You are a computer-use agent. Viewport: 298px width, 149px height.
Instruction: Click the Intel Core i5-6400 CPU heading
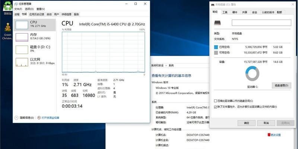(112, 24)
